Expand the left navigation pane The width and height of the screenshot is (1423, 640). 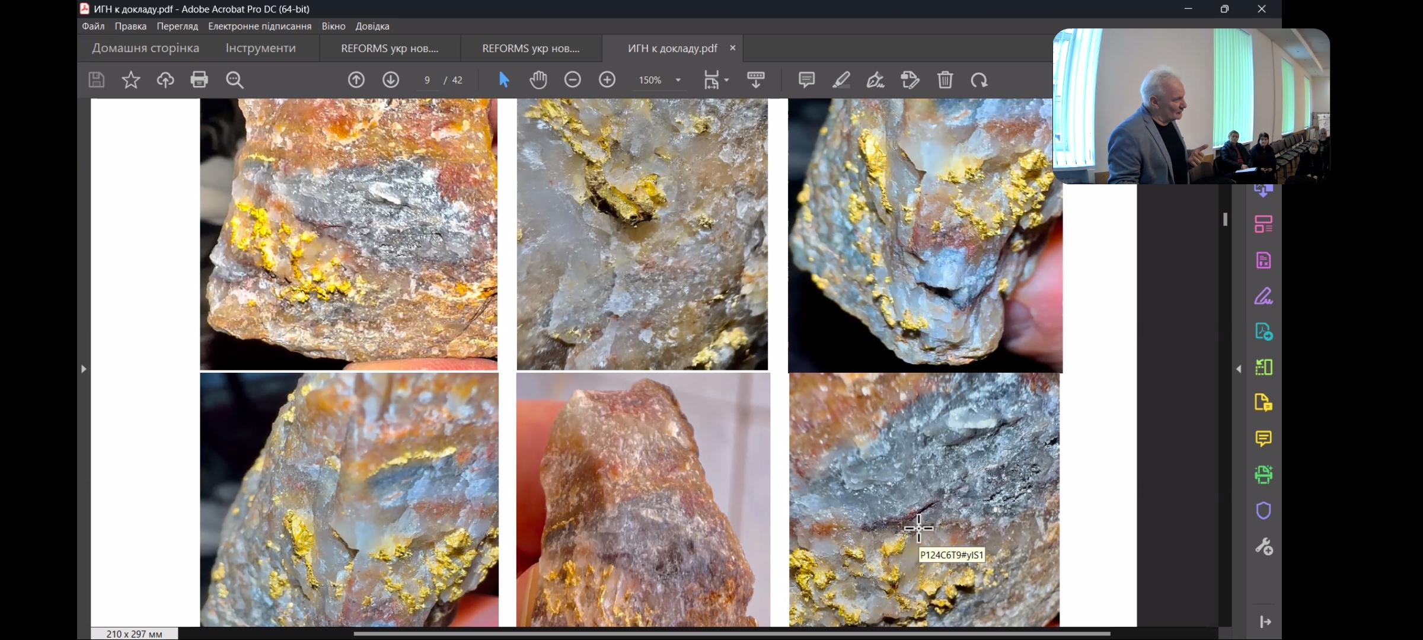(x=84, y=369)
